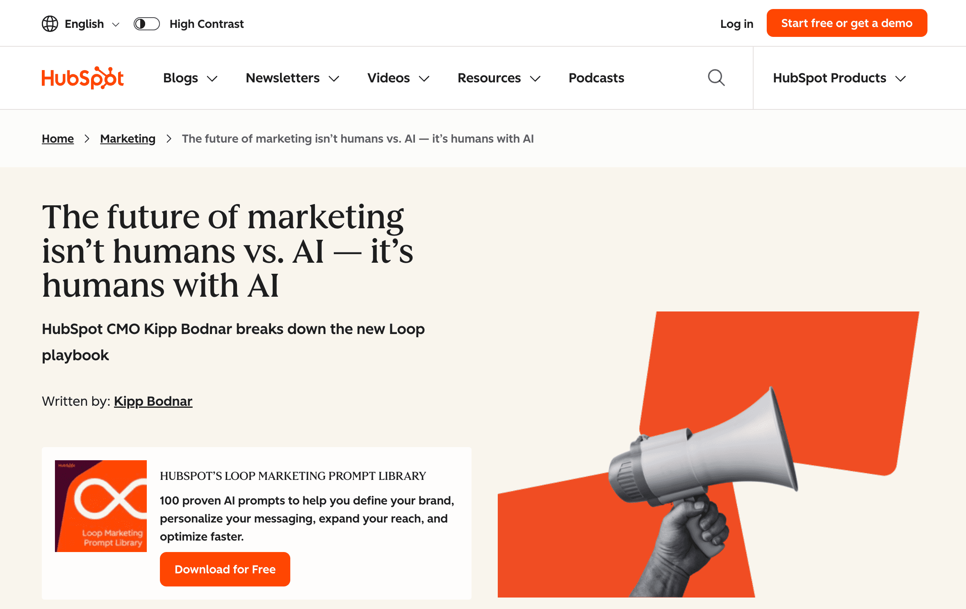Toggle High Contrast mode
This screenshot has height=609, width=966.
[146, 24]
